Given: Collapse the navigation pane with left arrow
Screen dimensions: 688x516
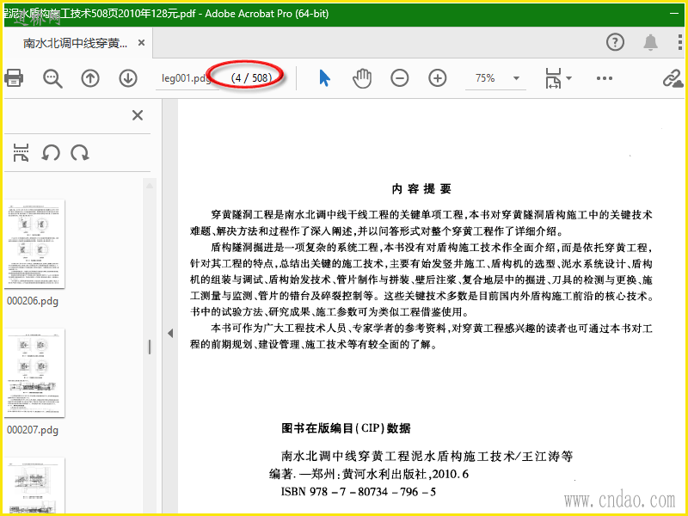Looking at the screenshot, I should point(170,334).
